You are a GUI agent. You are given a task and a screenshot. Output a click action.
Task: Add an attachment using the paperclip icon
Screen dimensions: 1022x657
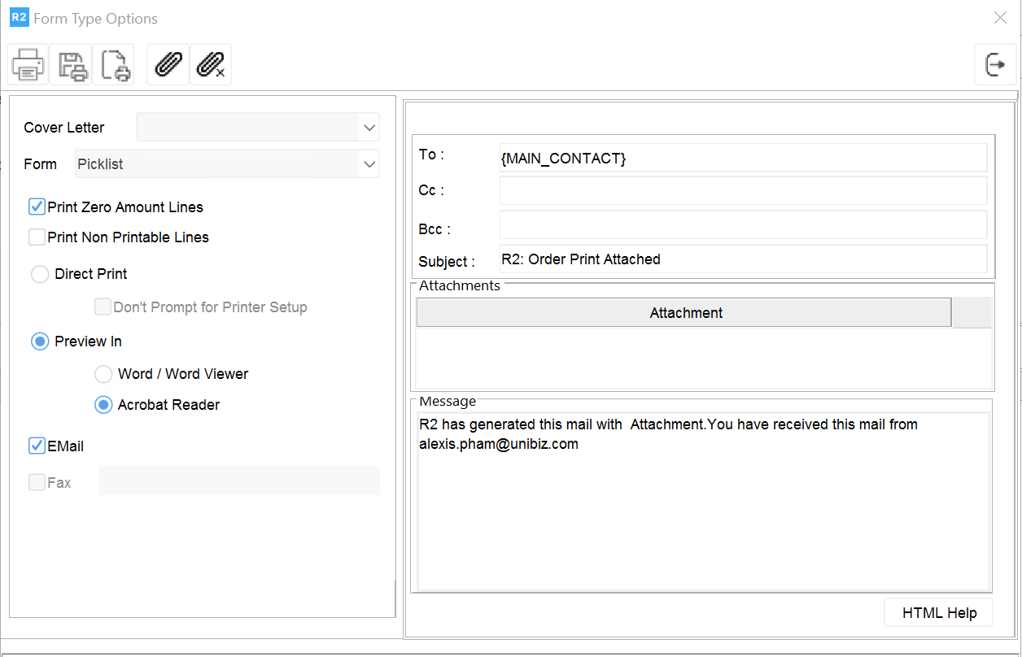[168, 65]
